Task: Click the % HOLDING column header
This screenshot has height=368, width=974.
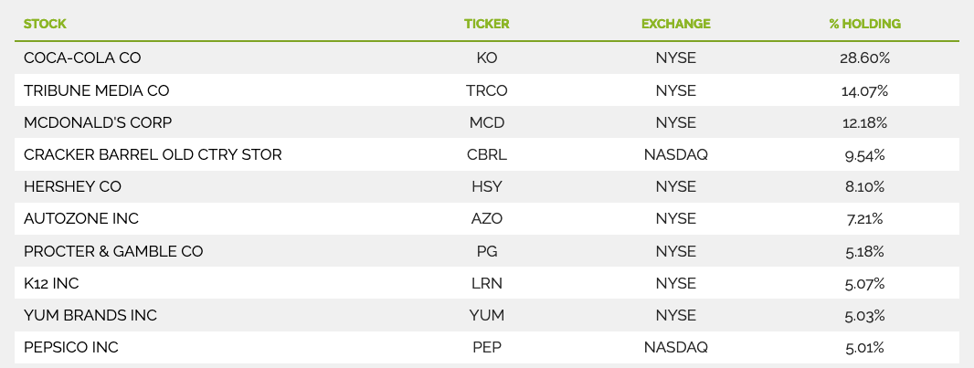Action: (x=864, y=25)
